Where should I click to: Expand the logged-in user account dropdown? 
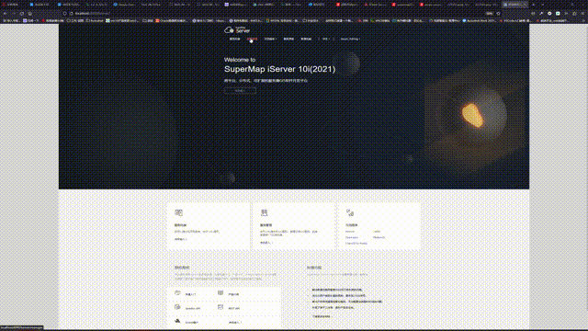pyautogui.click(x=351, y=39)
